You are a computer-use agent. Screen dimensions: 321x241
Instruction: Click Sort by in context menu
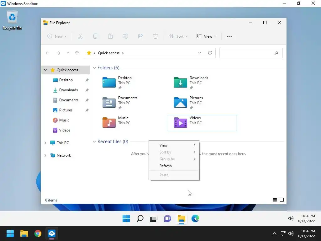(x=174, y=152)
